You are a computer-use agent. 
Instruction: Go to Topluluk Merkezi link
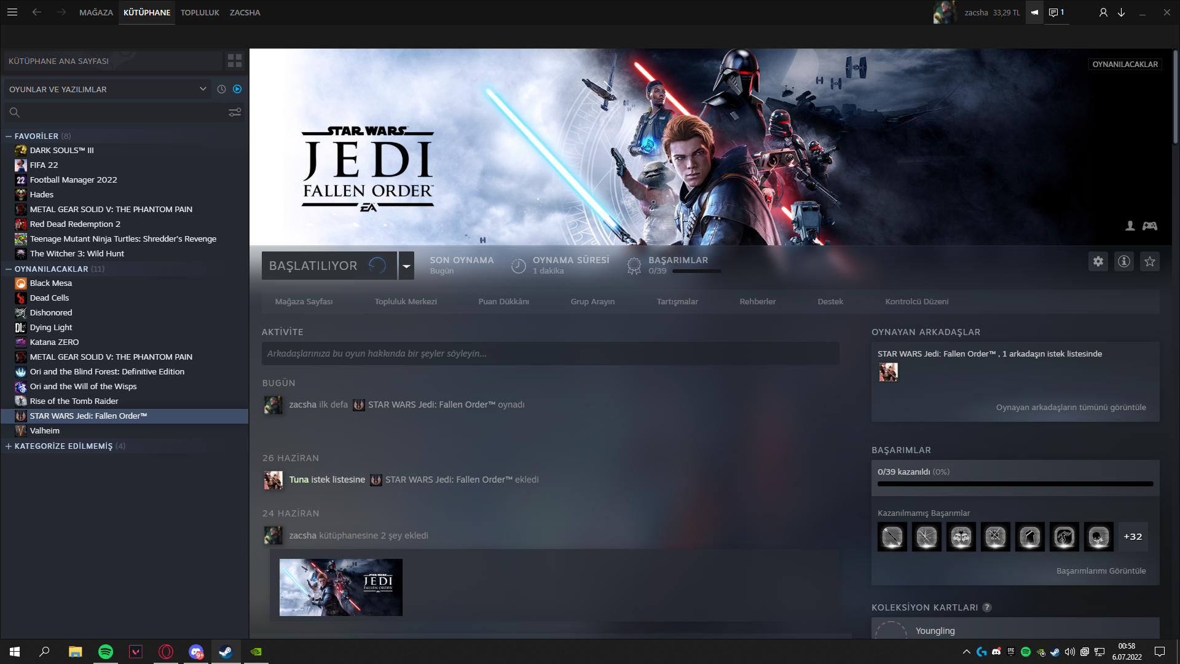(406, 302)
